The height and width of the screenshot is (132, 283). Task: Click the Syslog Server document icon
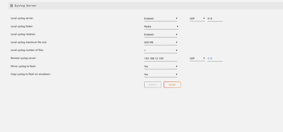[12, 6]
